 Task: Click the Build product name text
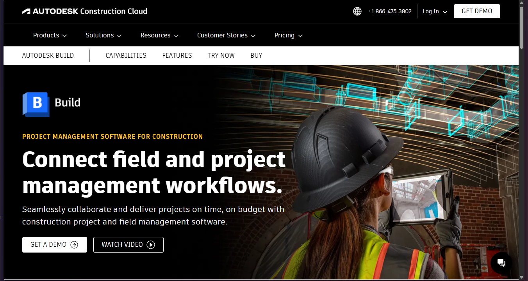[x=68, y=103]
